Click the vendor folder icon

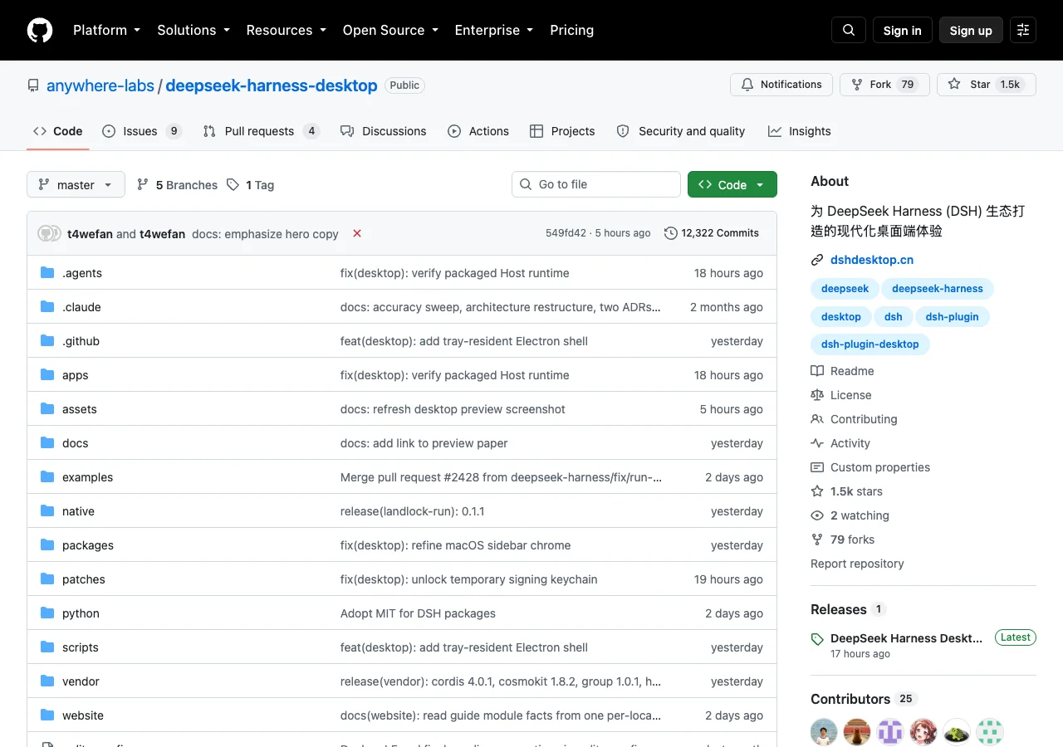[x=47, y=681]
